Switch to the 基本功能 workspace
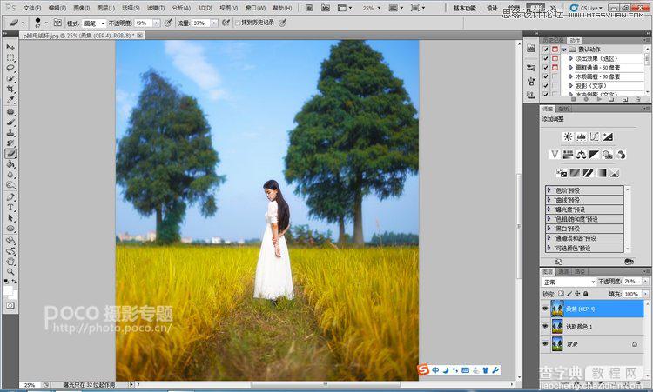653x392 pixels. [464, 8]
